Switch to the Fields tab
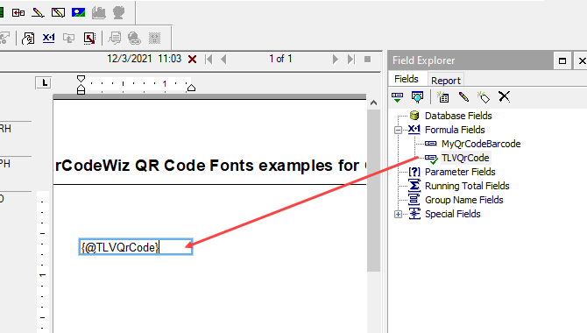 pyautogui.click(x=407, y=79)
